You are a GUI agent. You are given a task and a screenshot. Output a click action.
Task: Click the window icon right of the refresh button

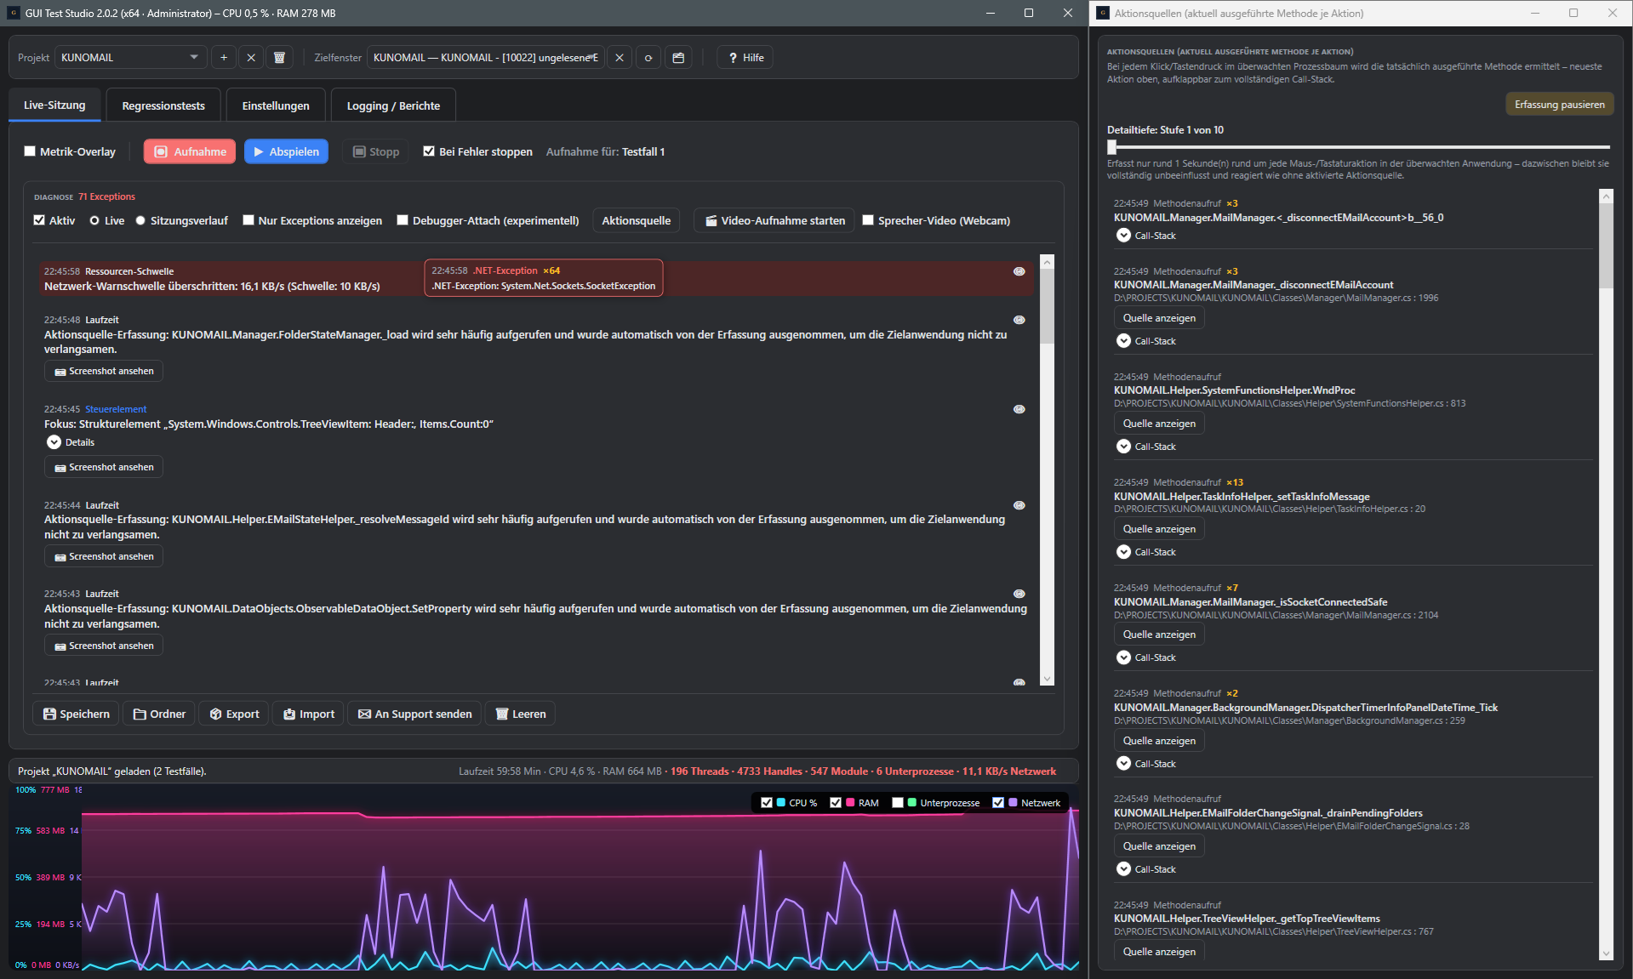678,58
